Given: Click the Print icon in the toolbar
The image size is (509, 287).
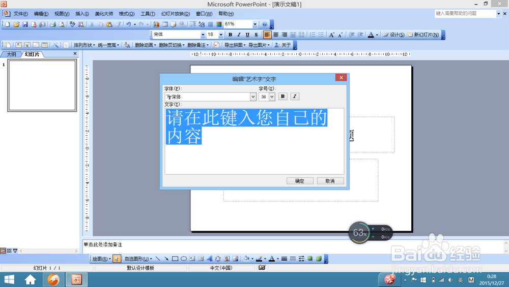Looking at the screenshot, I should point(53,24).
